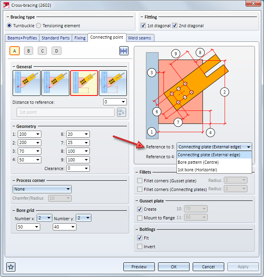Screen dimensions: 264x277
Task: Toggle 2nd diagonal fitting checkbox
Action: click(x=175, y=26)
